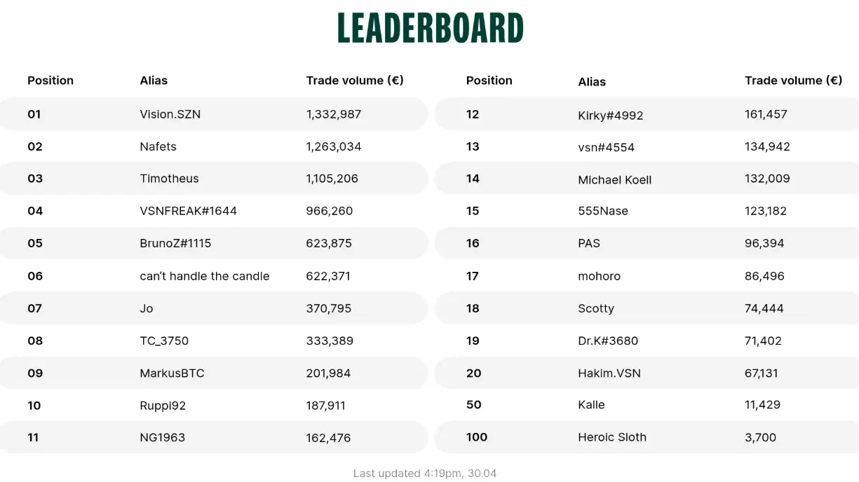Select Kirky#4992 in position 12

611,116
